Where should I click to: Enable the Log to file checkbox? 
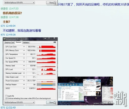pos(6,96)
